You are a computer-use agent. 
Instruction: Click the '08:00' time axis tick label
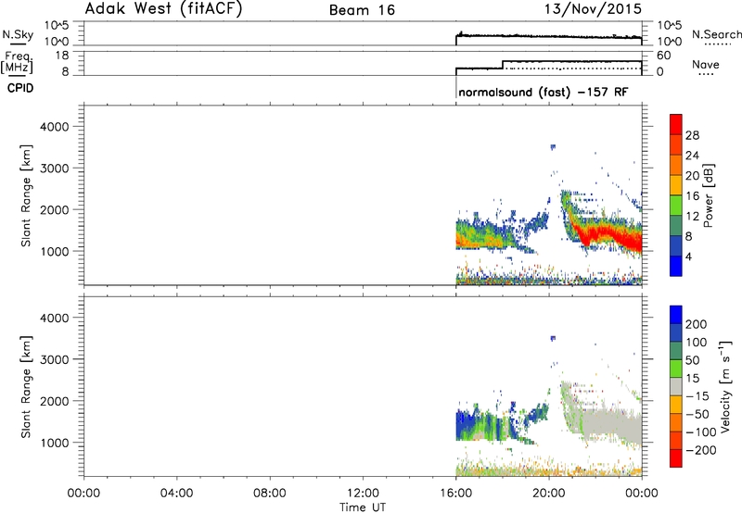(x=270, y=494)
